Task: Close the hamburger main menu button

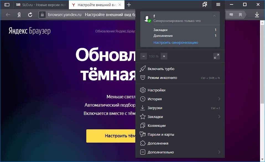Action: click(x=218, y=5)
